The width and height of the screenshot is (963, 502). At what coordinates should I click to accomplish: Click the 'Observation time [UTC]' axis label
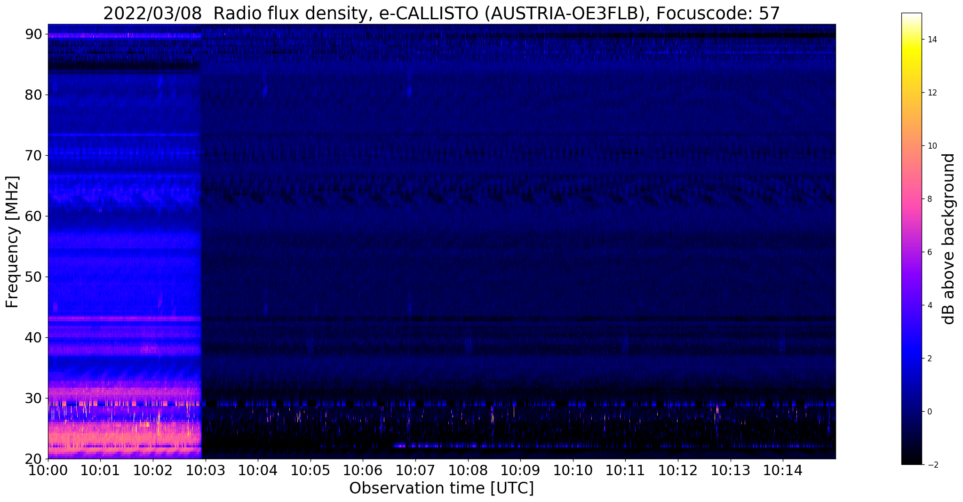pyautogui.click(x=441, y=488)
